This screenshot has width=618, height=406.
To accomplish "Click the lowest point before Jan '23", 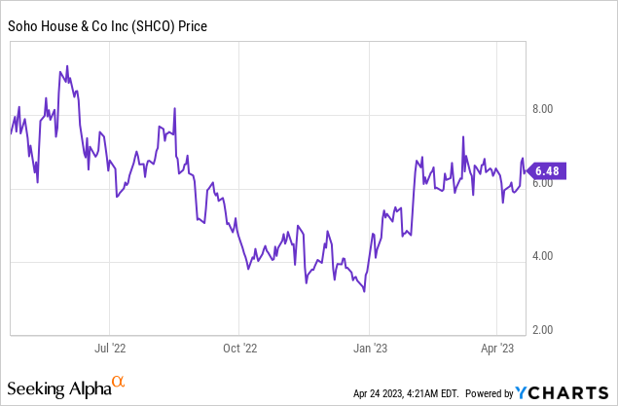I will coord(364,291).
